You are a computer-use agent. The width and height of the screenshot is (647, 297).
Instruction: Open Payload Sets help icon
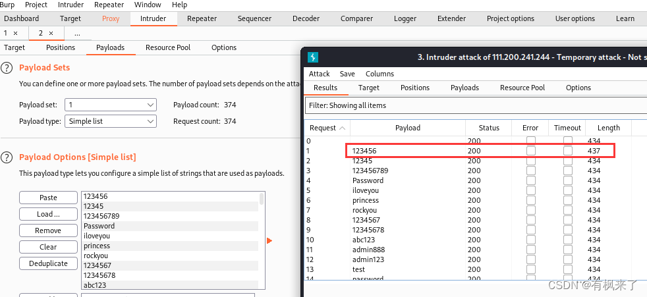(x=7, y=68)
